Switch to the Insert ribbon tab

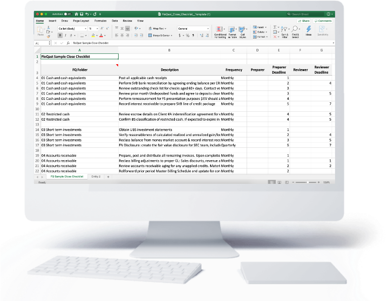(52, 21)
